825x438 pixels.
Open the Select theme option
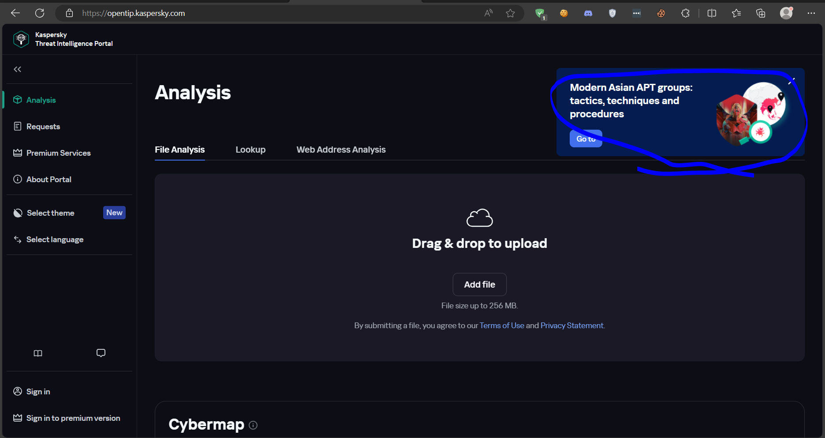click(50, 213)
